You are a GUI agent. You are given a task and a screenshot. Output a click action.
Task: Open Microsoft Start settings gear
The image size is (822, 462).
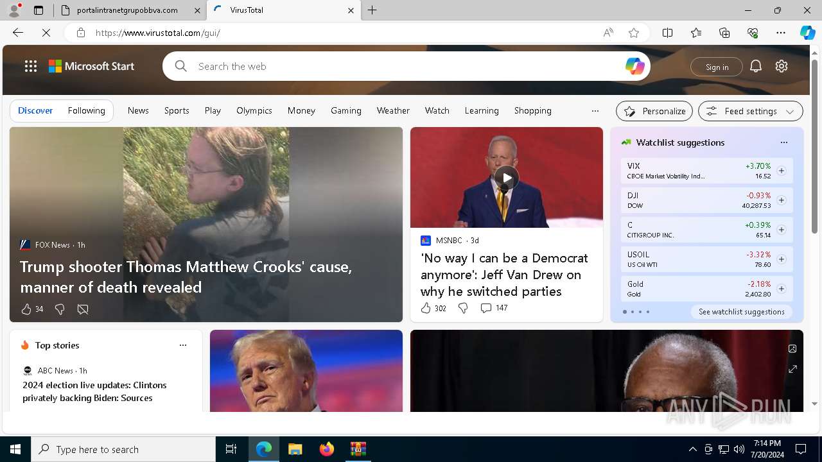[x=782, y=66]
